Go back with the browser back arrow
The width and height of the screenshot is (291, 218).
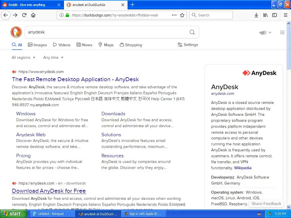pos(6,15)
